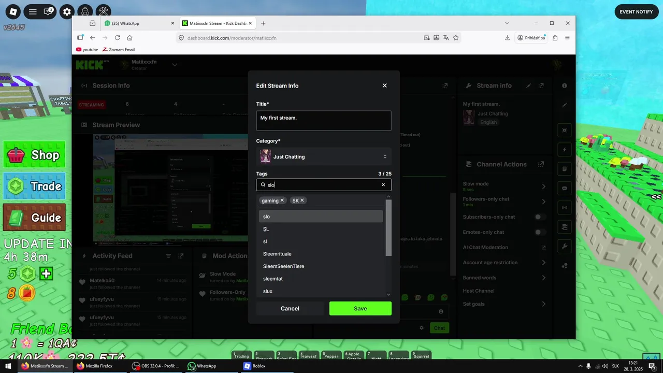The width and height of the screenshot is (663, 373).
Task: Clear the tag search field text
Action: pyautogui.click(x=383, y=185)
